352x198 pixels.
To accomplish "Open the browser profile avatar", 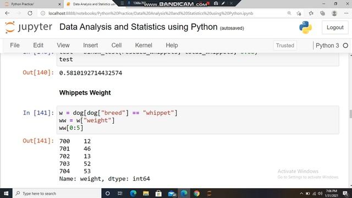I will coord(334,13).
